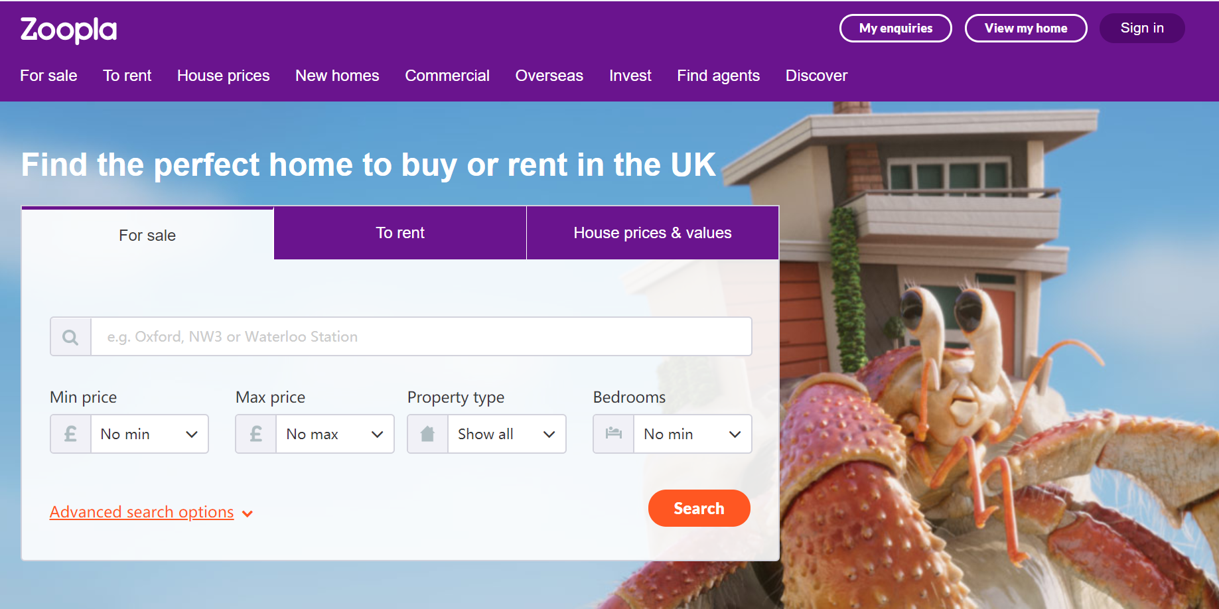The width and height of the screenshot is (1219, 609).
Task: Open My enquiries
Action: 896,29
